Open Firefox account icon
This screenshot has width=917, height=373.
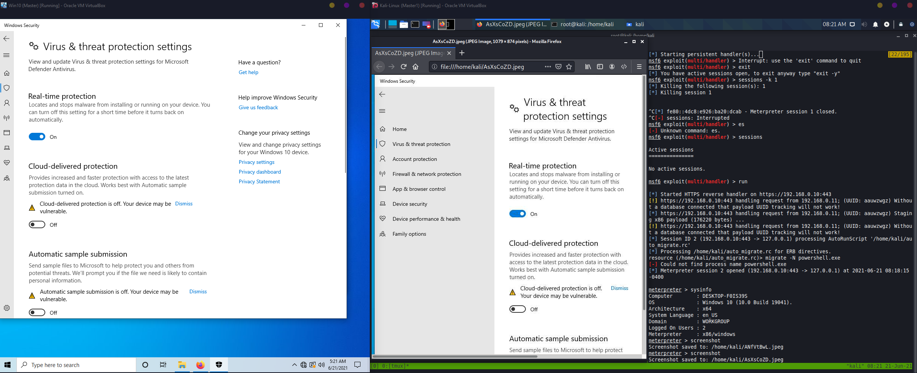click(x=612, y=67)
